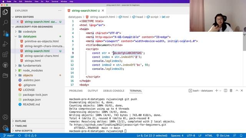
Task: Open the package.json file
Action: point(32,100)
